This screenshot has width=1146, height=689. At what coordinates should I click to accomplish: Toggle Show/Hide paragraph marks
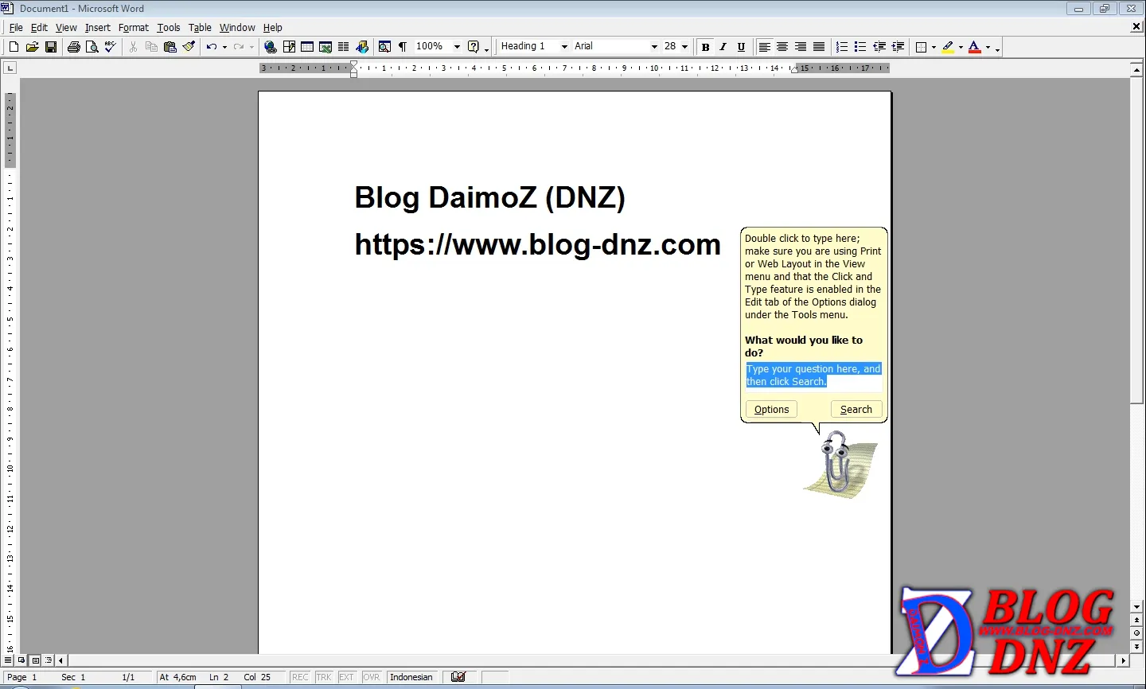coord(403,47)
